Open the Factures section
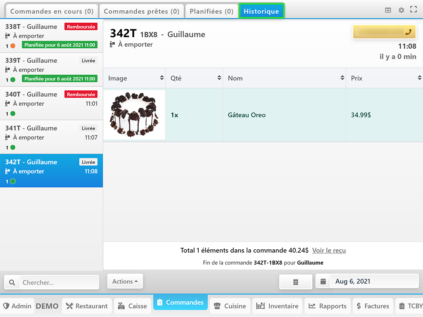This screenshot has width=423, height=317. coord(372,306)
